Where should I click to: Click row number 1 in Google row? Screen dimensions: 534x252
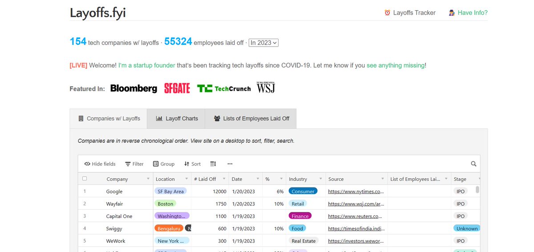tap(85, 192)
